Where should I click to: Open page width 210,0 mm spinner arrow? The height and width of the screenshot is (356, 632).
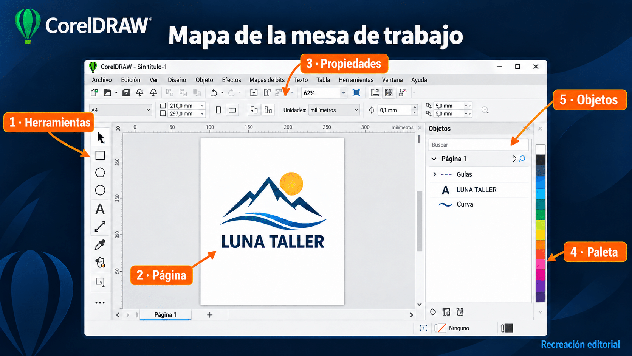point(203,106)
